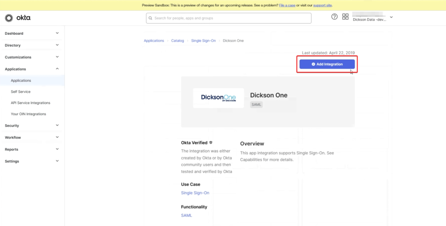Open API Service Integrations menu item
This screenshot has height=226, width=446.
point(30,103)
